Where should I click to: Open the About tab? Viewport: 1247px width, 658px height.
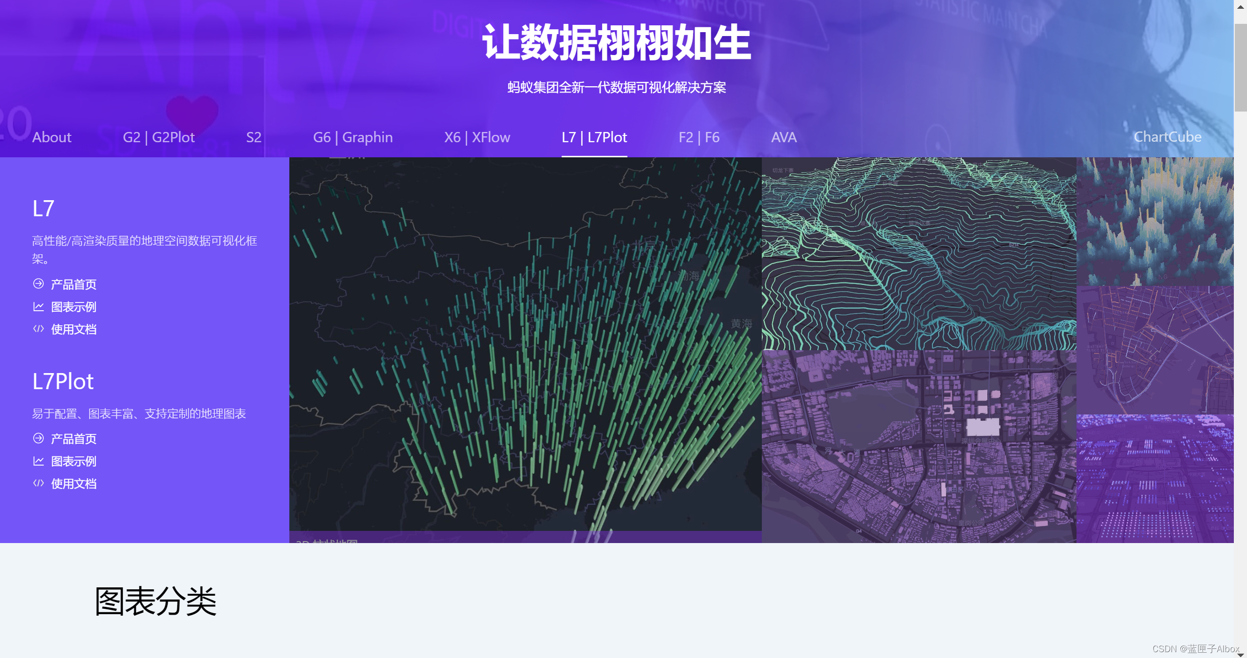(52, 137)
